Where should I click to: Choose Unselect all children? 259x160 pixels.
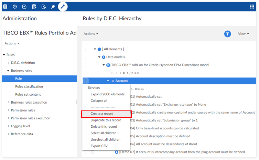click(105, 139)
